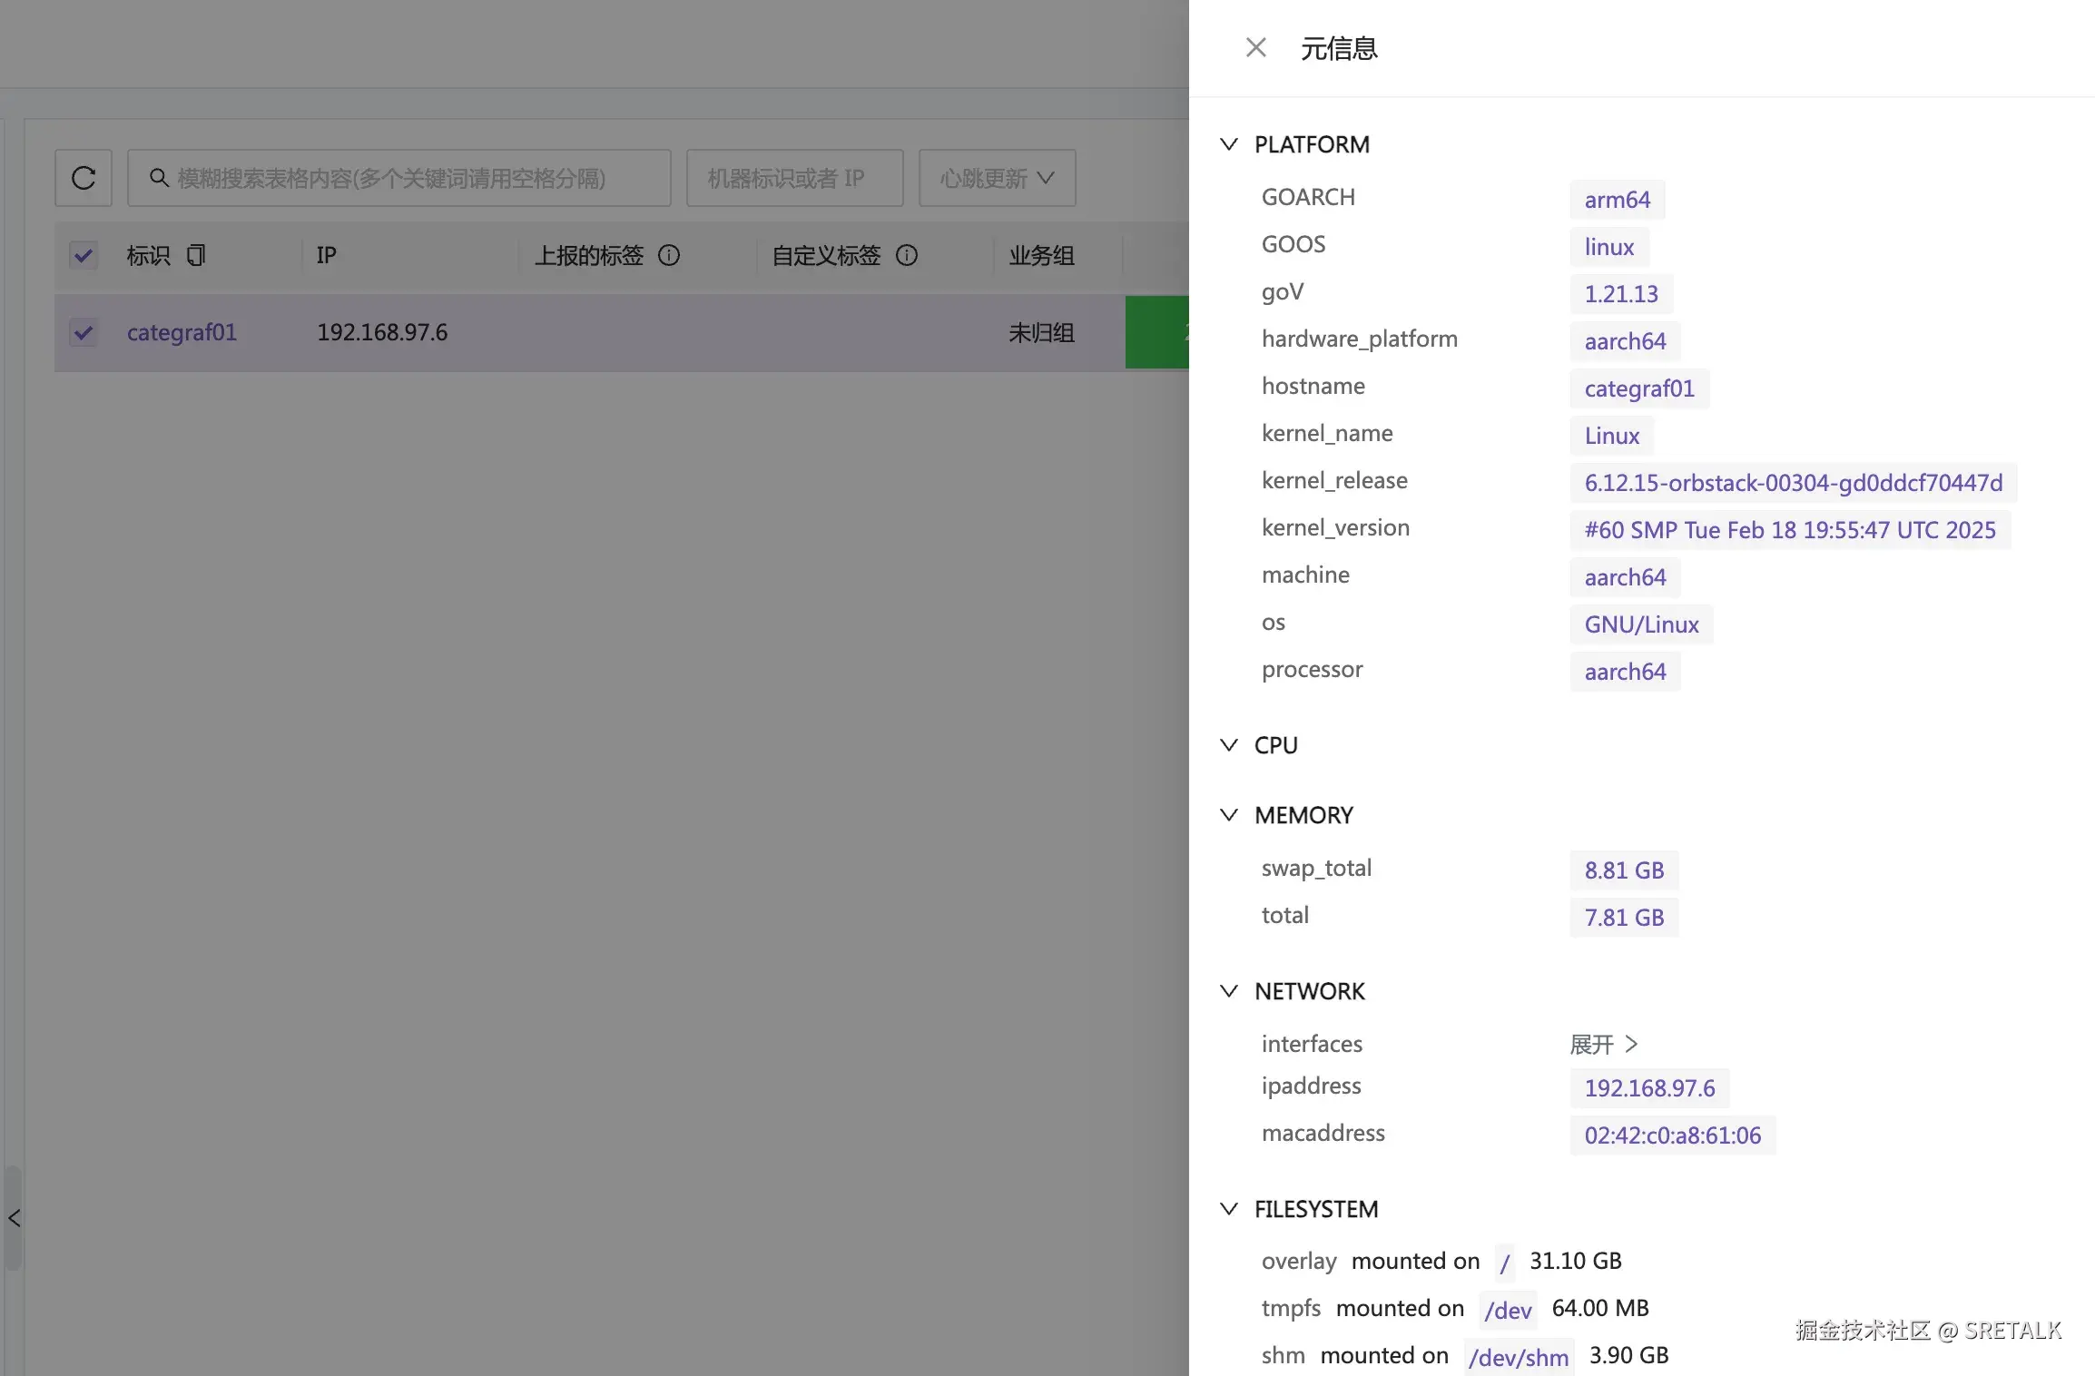
Task: Click the green status bar cell
Action: click(x=1156, y=332)
